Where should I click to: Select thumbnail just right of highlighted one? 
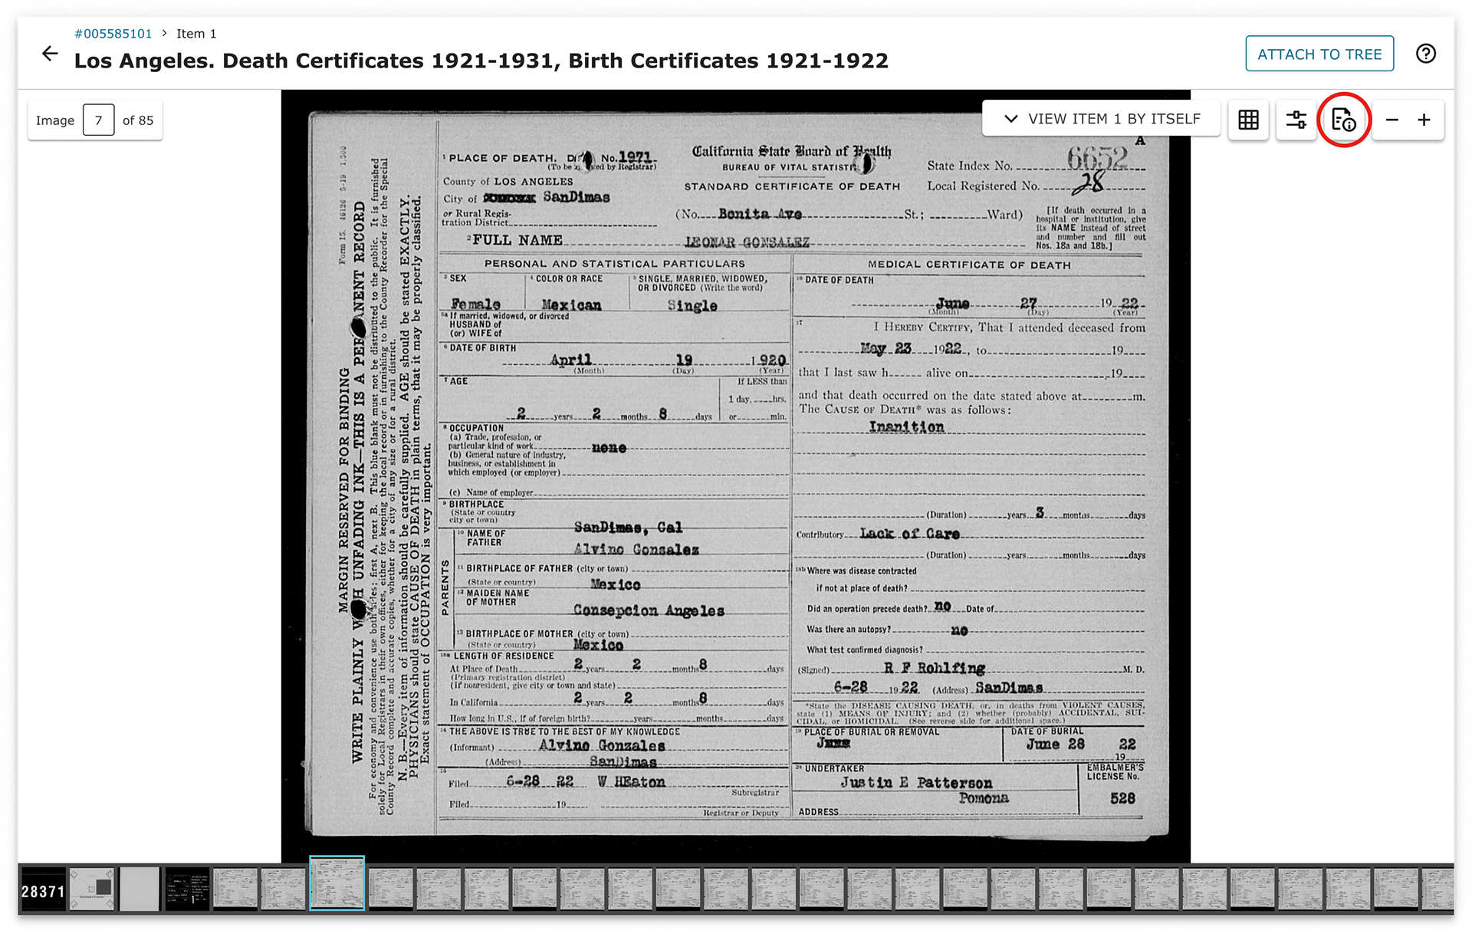[x=390, y=890]
